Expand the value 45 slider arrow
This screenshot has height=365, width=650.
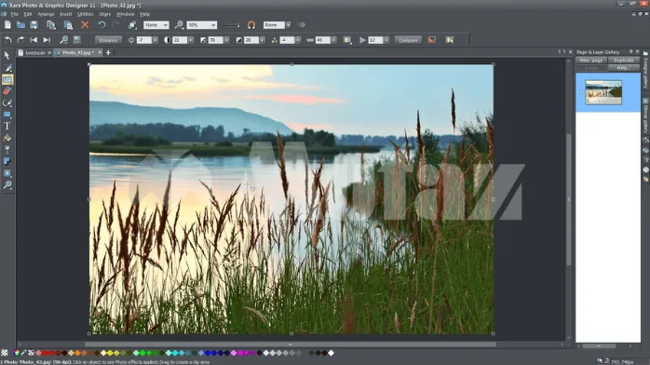(333, 40)
